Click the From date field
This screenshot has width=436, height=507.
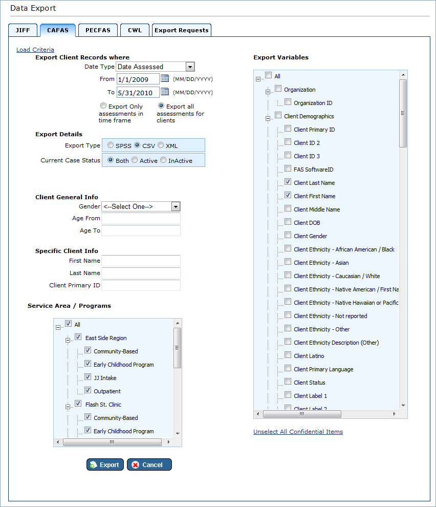(138, 79)
